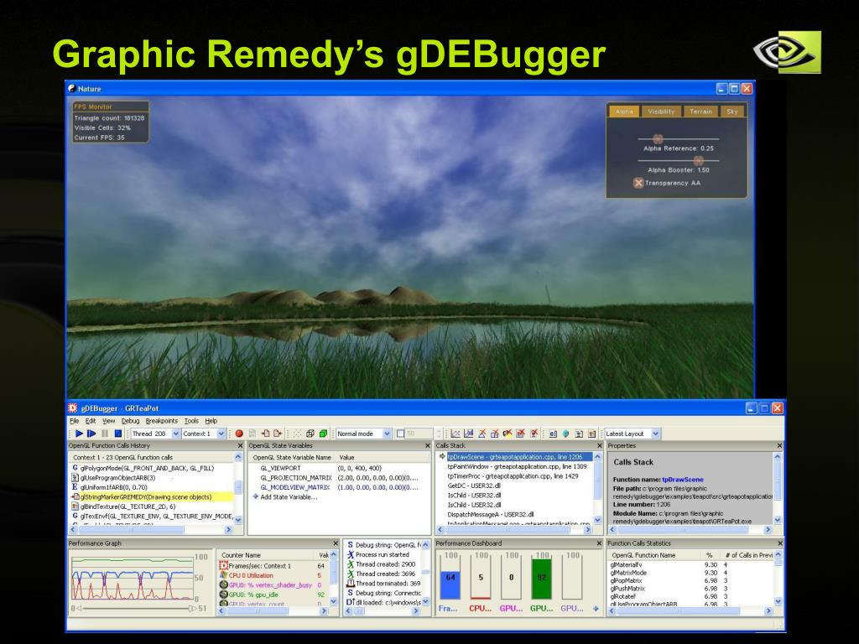Close the Properties panel
The height and width of the screenshot is (644, 859).
point(779,446)
